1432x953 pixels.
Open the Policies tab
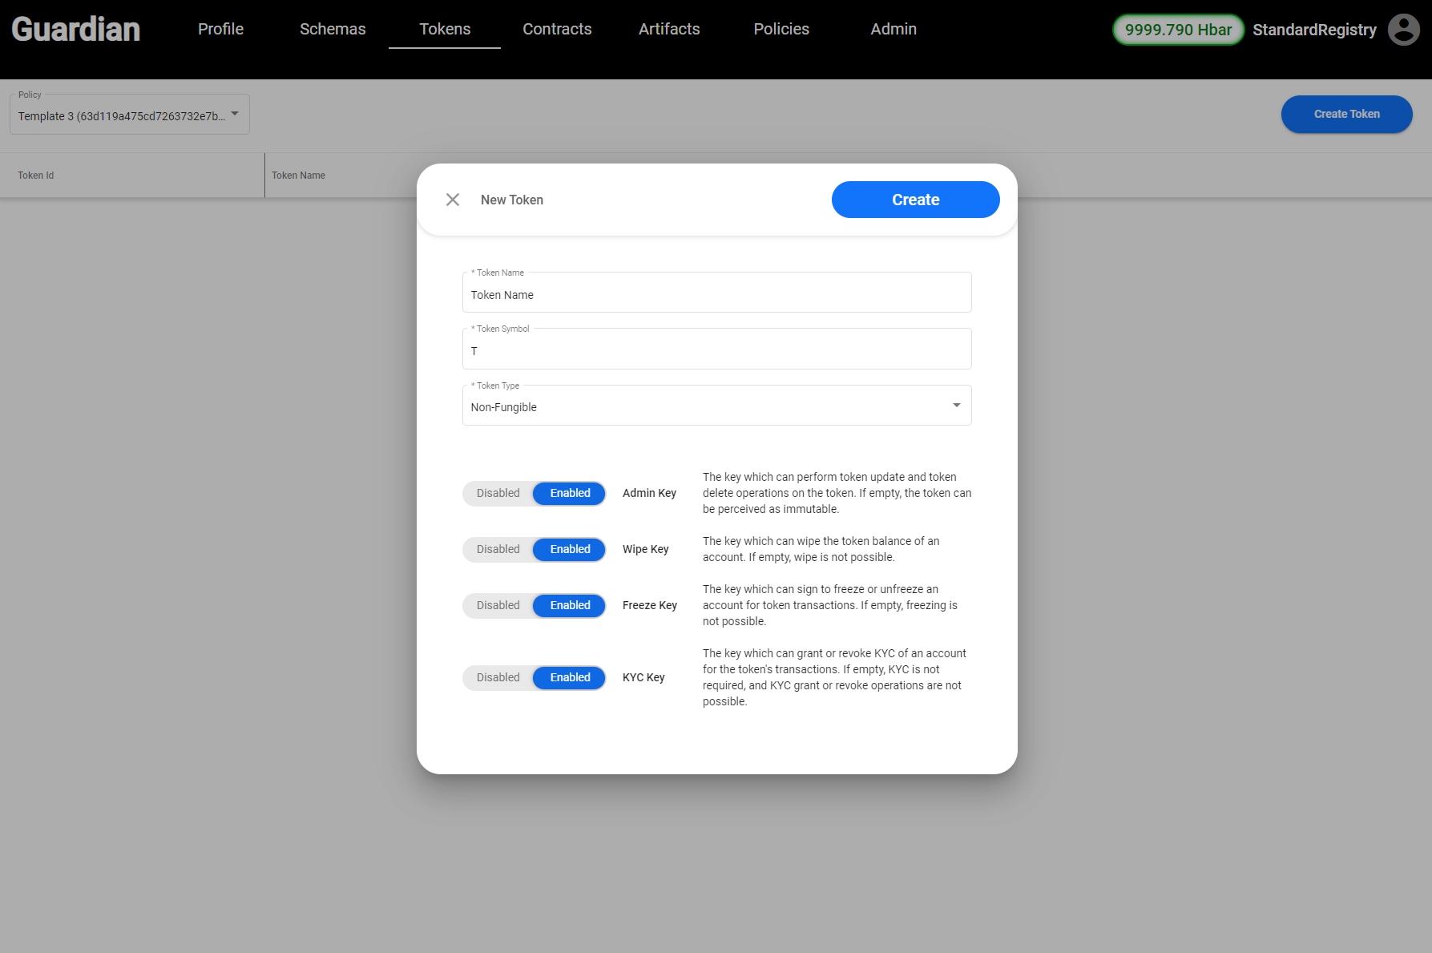[781, 30]
